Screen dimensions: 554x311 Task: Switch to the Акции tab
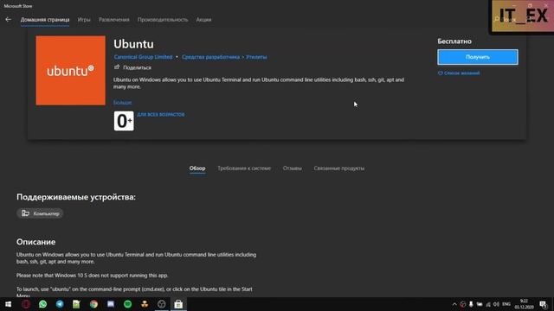(204, 20)
